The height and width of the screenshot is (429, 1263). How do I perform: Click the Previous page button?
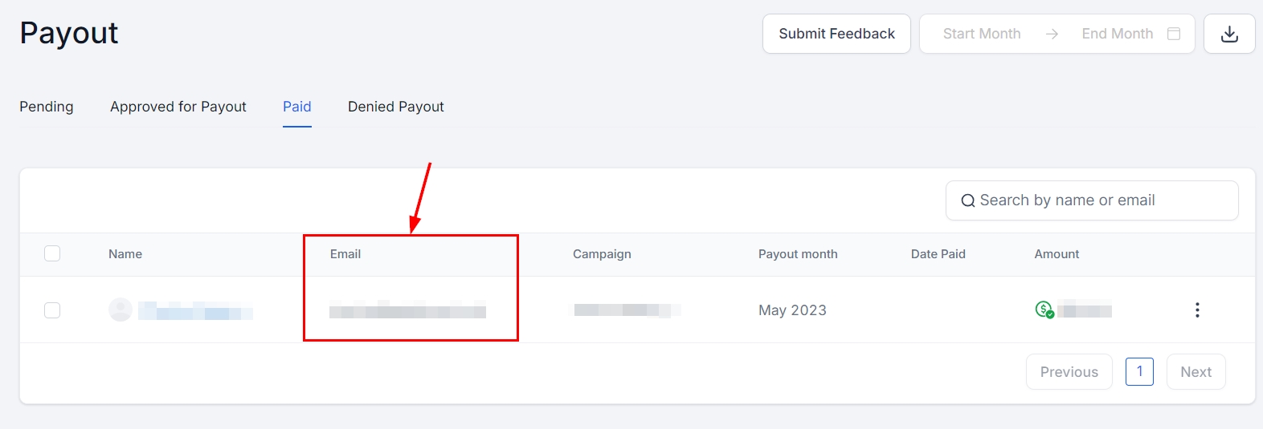pos(1069,372)
